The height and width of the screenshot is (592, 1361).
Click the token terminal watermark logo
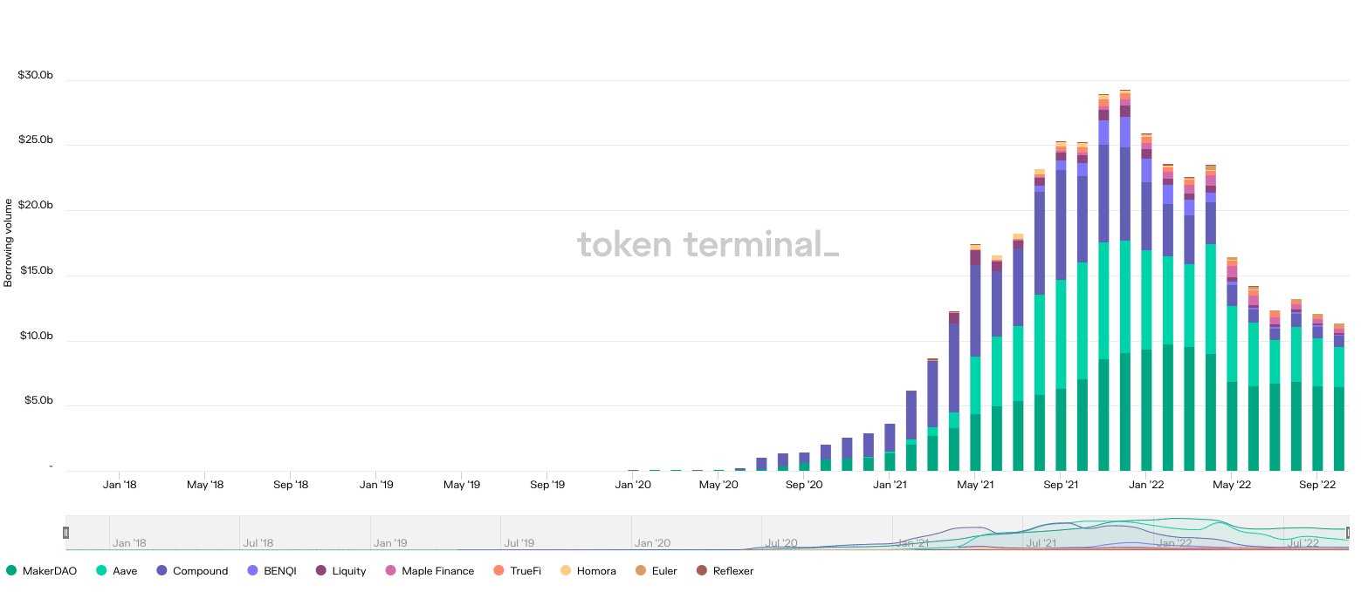tap(708, 245)
